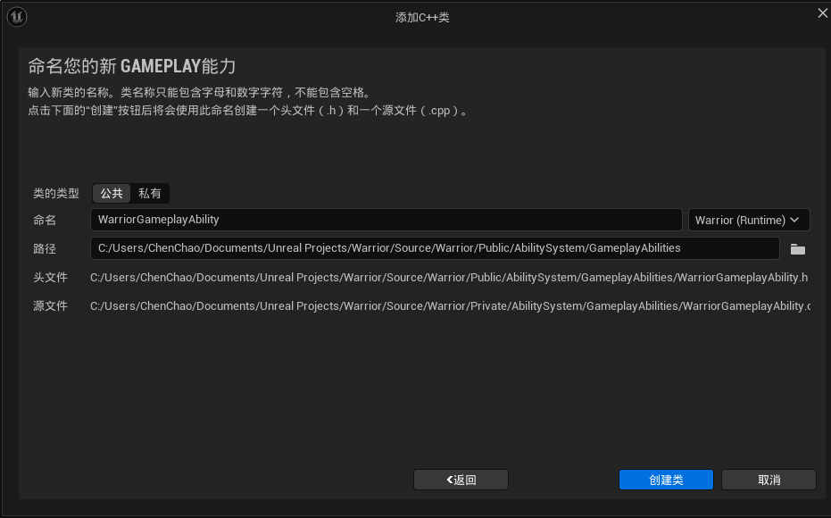Click the class name field WarriorGameplayAbility
The width and height of the screenshot is (831, 518).
pos(386,220)
